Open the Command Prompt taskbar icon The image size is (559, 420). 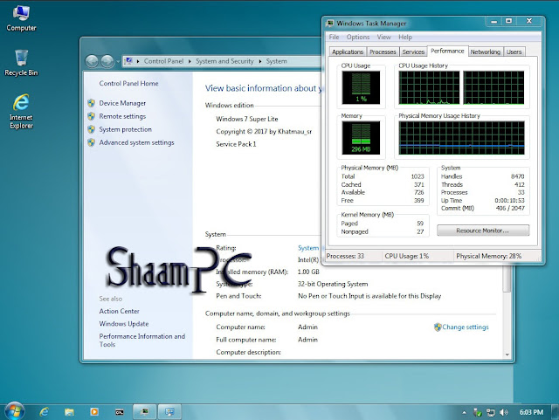pyautogui.click(x=120, y=412)
